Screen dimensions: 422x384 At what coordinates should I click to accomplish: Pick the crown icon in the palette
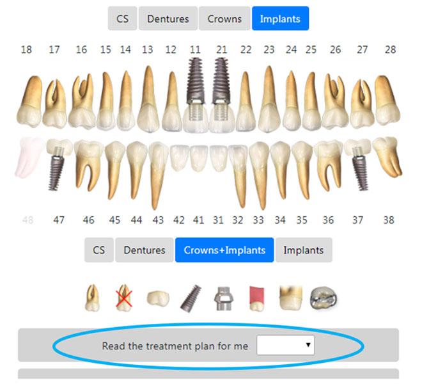tap(159, 298)
